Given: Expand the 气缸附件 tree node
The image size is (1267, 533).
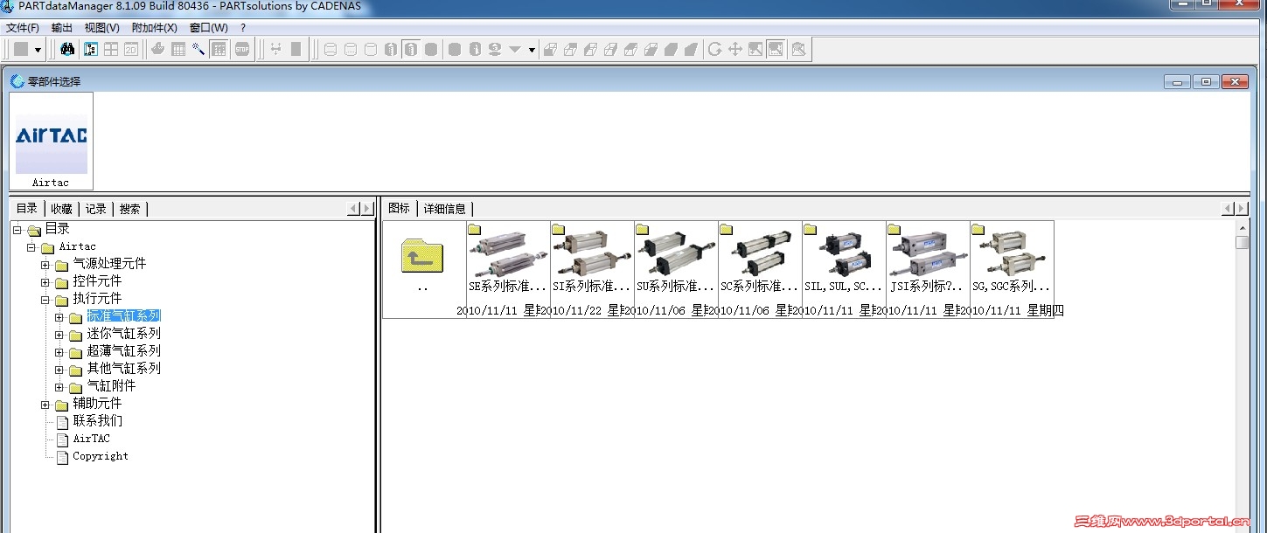Looking at the screenshot, I should click(59, 387).
